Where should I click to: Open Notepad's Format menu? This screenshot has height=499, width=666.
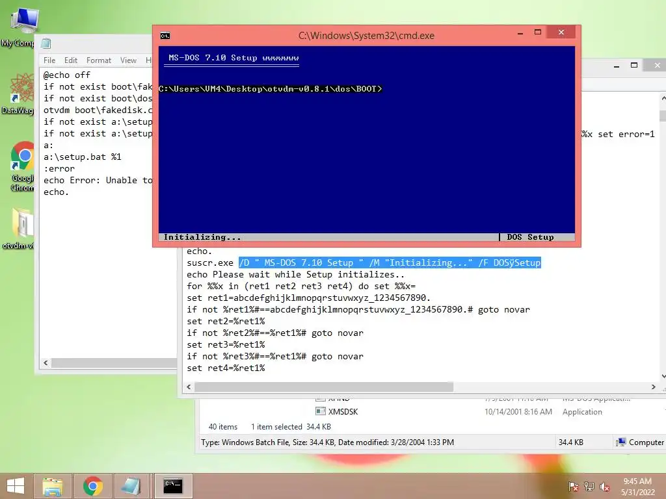(x=99, y=60)
